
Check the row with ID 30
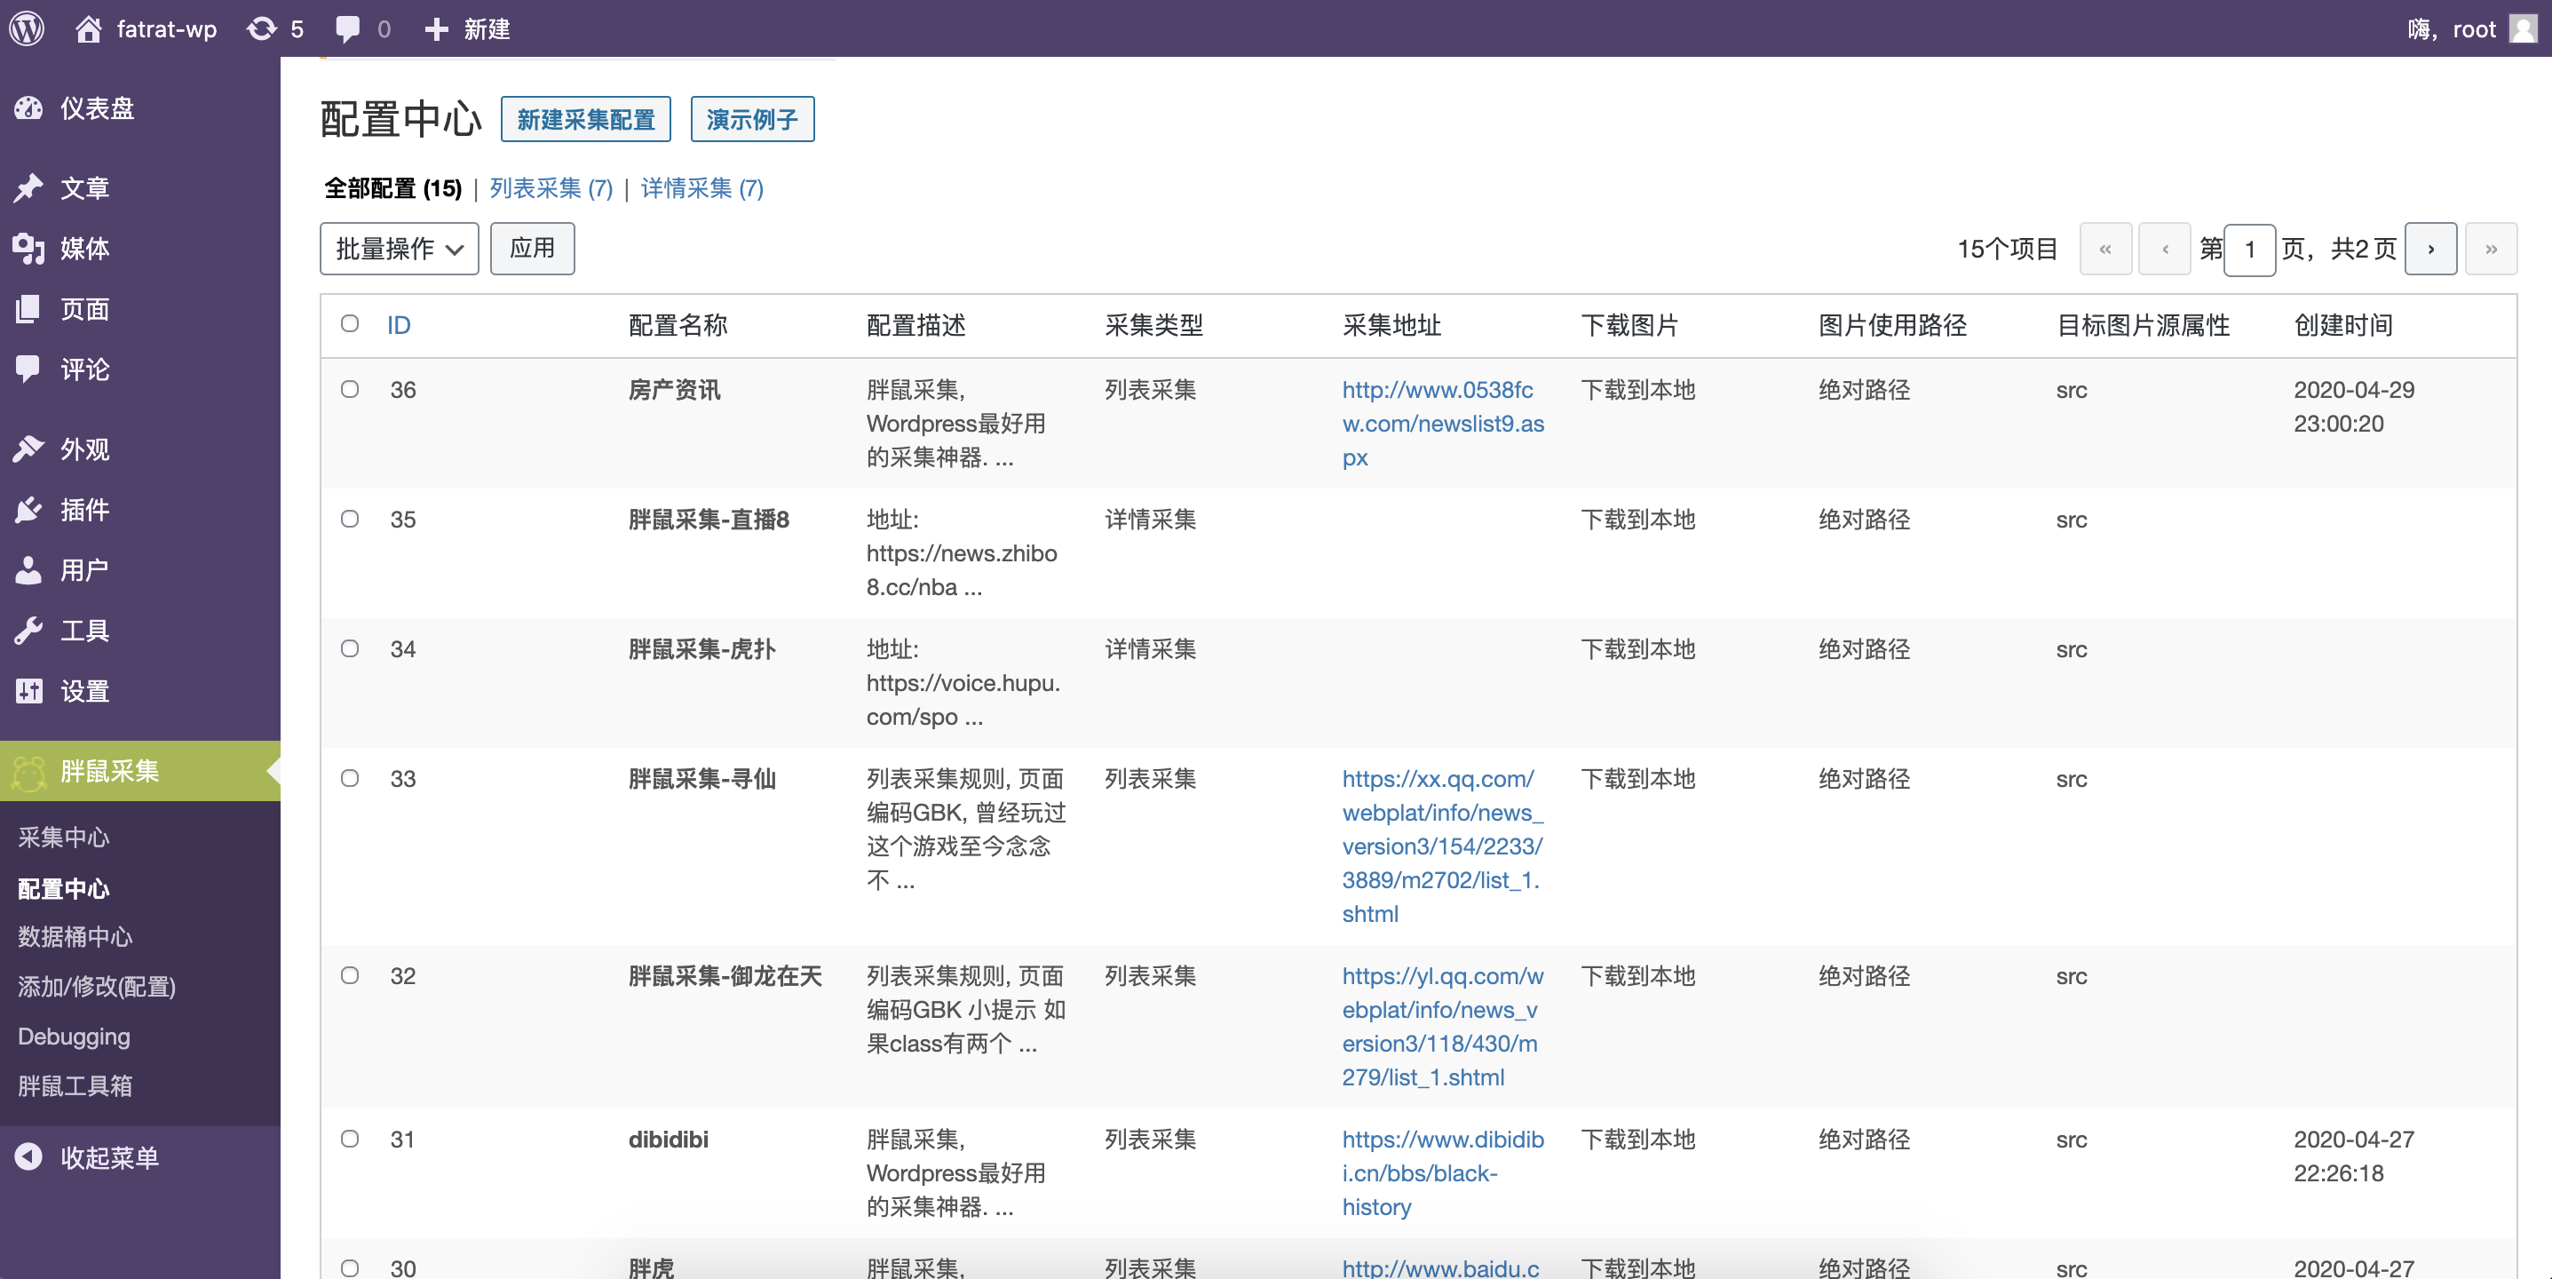[x=350, y=1268]
